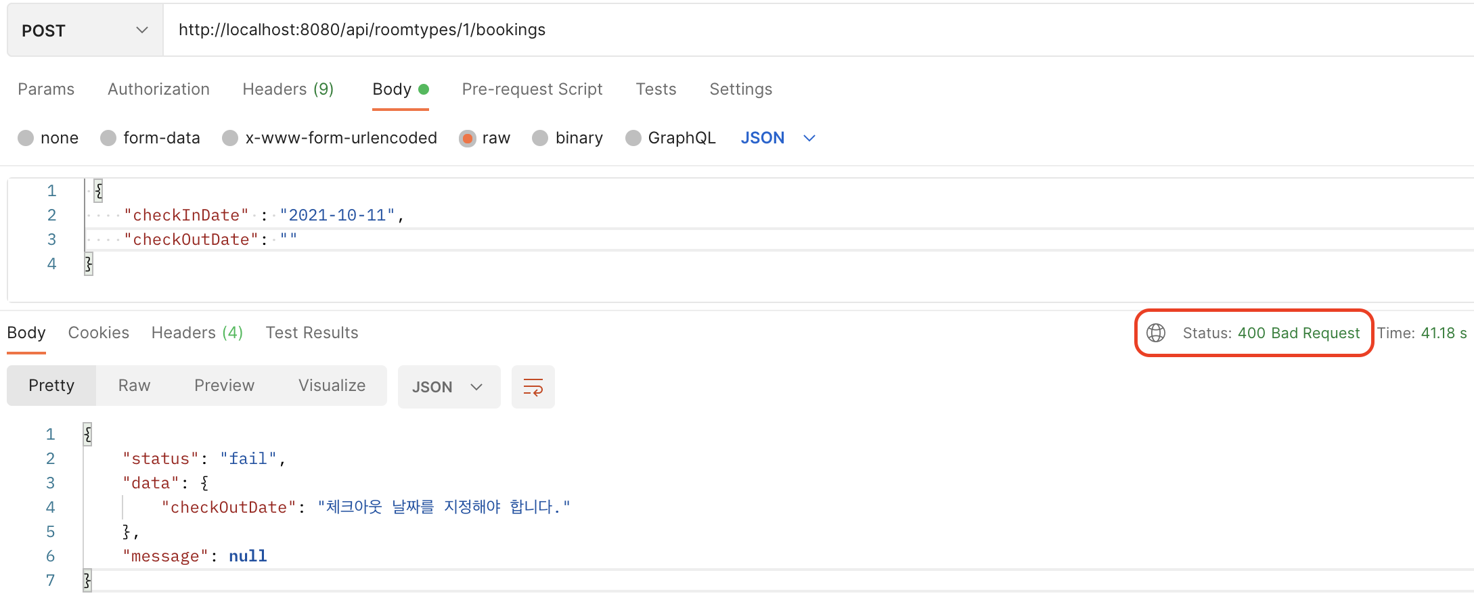Open the Visualize response view
1474x602 pixels.
(x=332, y=386)
